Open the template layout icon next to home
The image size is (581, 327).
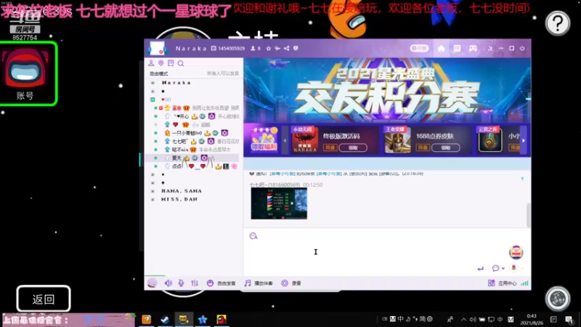[x=457, y=48]
